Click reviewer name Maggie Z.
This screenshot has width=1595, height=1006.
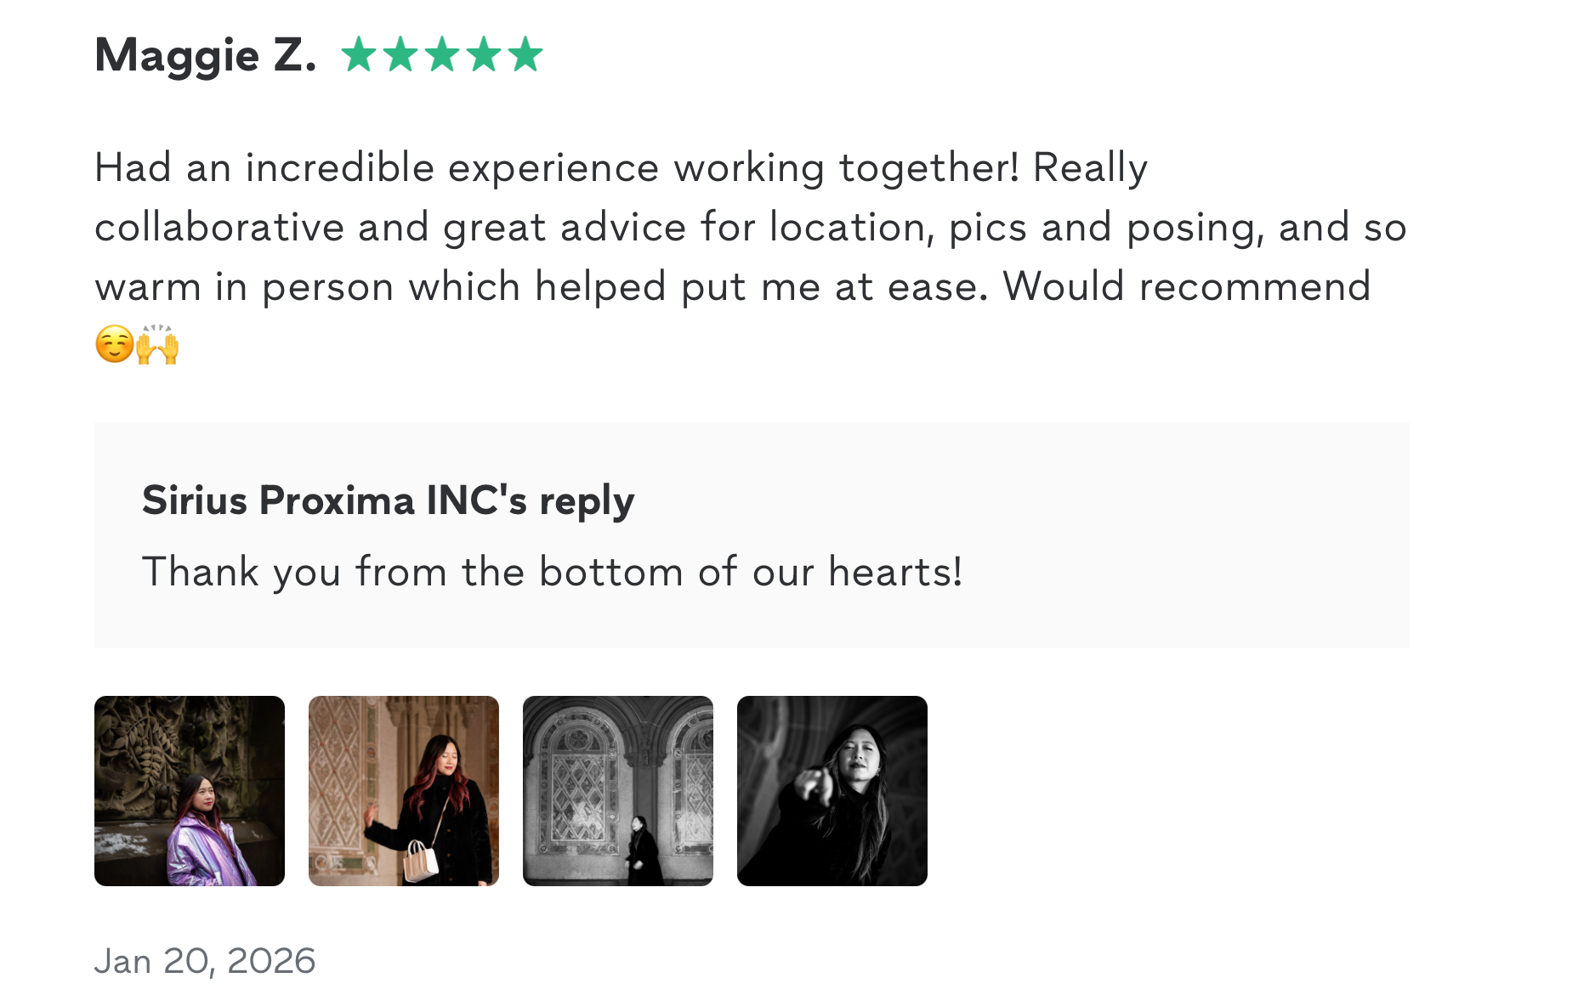click(205, 56)
